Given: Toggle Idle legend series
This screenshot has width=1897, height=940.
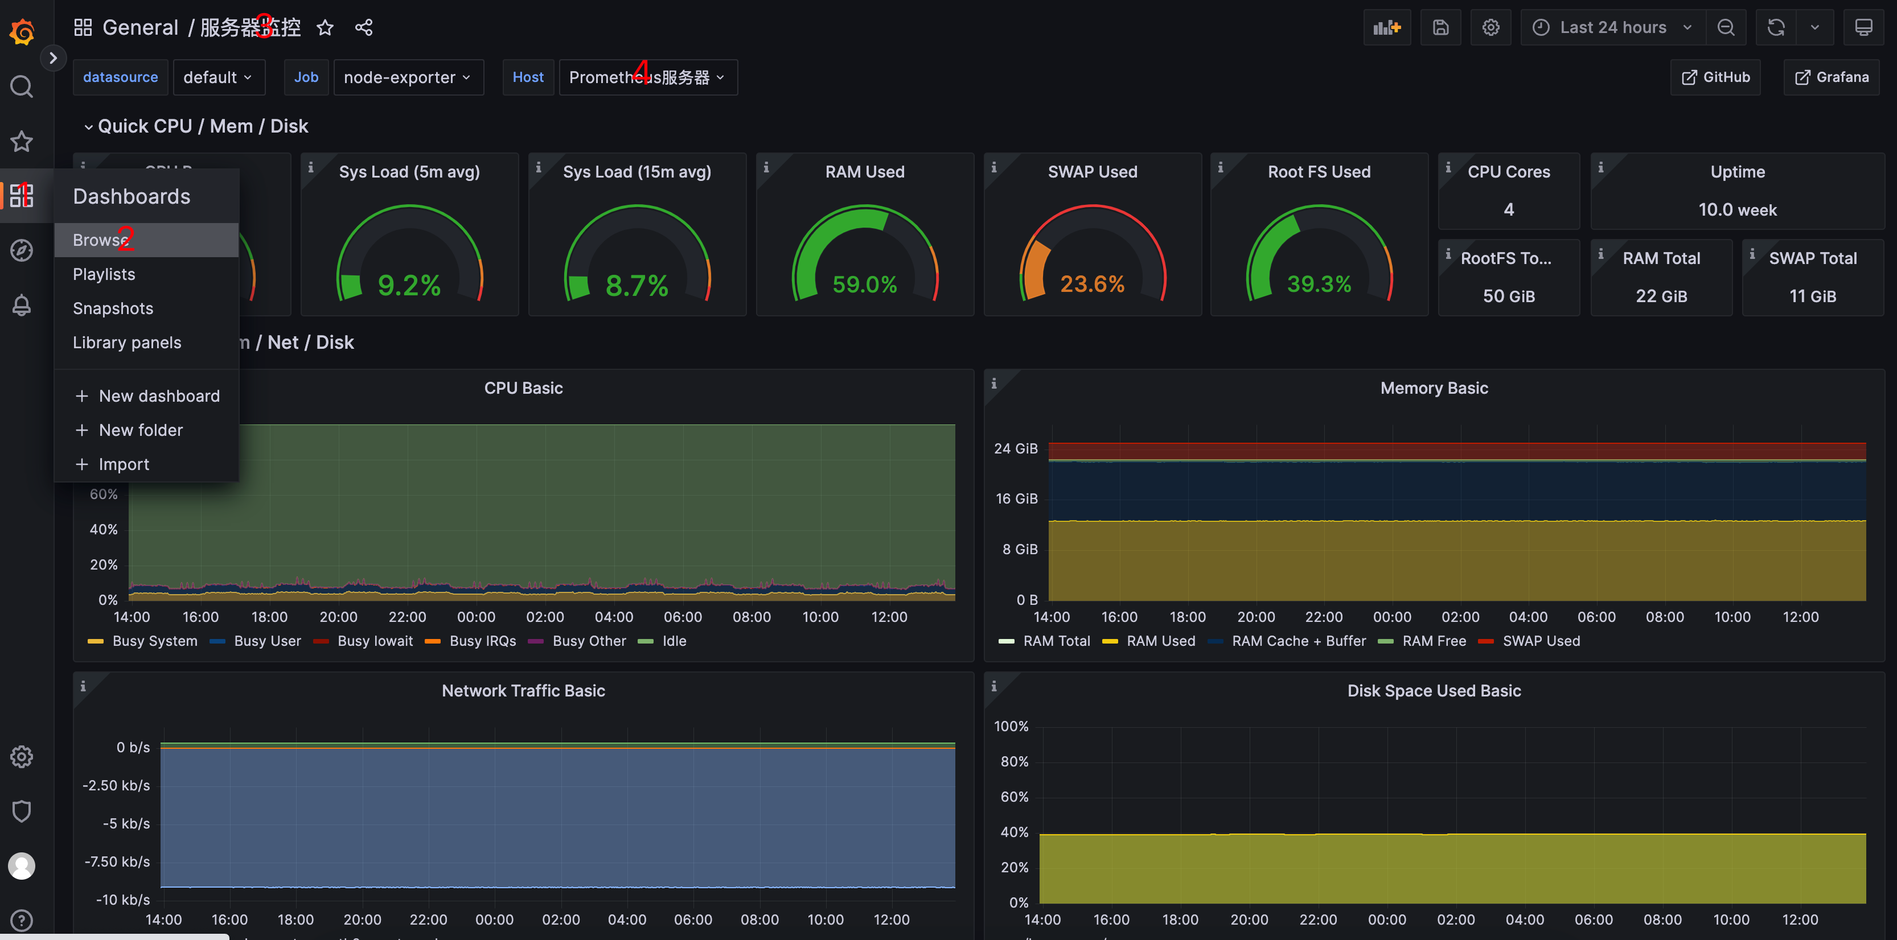Looking at the screenshot, I should (674, 641).
